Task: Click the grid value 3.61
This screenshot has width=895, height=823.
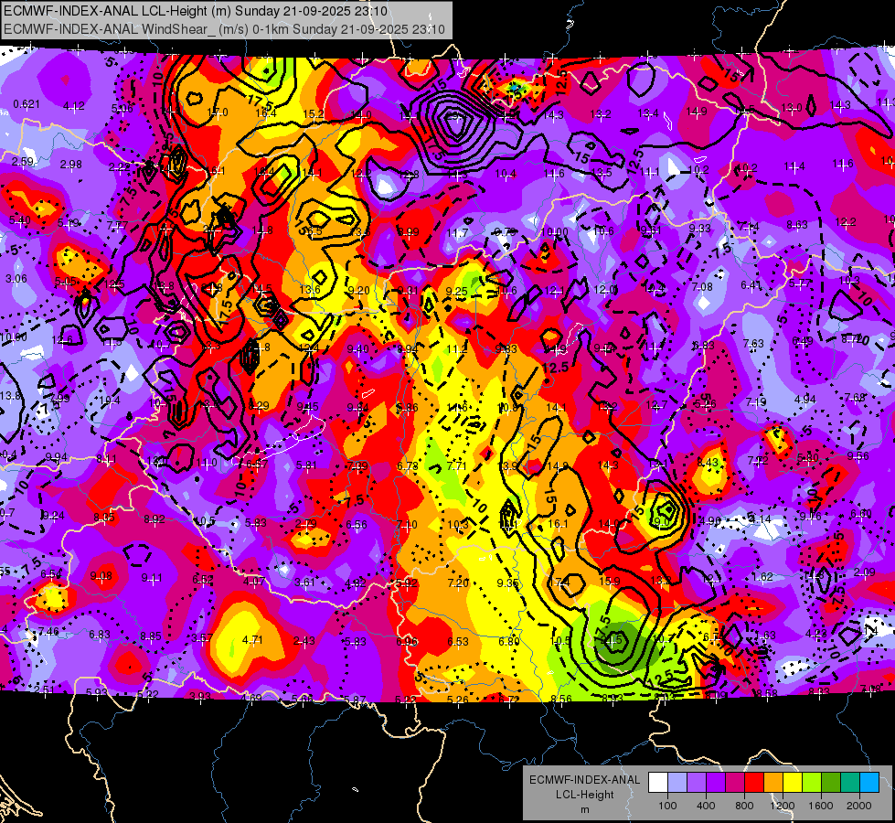Action: (x=304, y=582)
